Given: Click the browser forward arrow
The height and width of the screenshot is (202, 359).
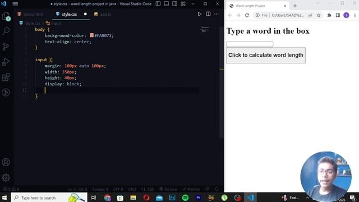Looking at the screenshot, I should pos(238,15).
